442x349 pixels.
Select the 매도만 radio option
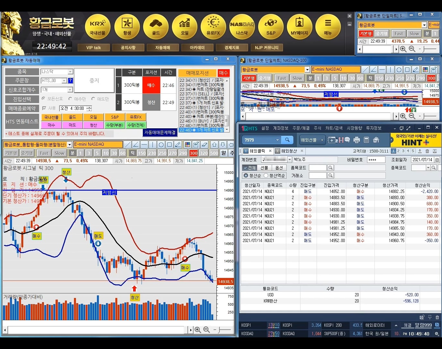[93, 99]
